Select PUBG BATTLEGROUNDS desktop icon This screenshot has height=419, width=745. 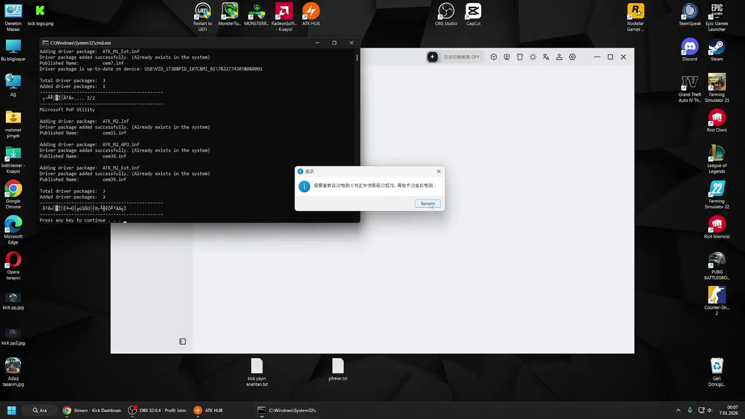717,266
